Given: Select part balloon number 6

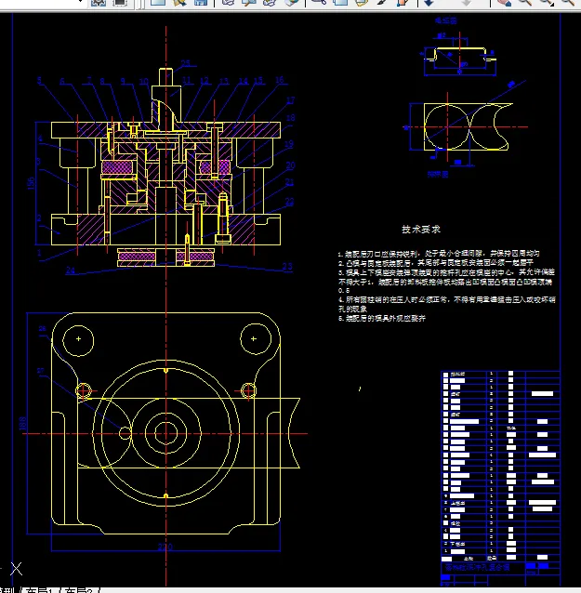Looking at the screenshot, I should pos(62,81).
